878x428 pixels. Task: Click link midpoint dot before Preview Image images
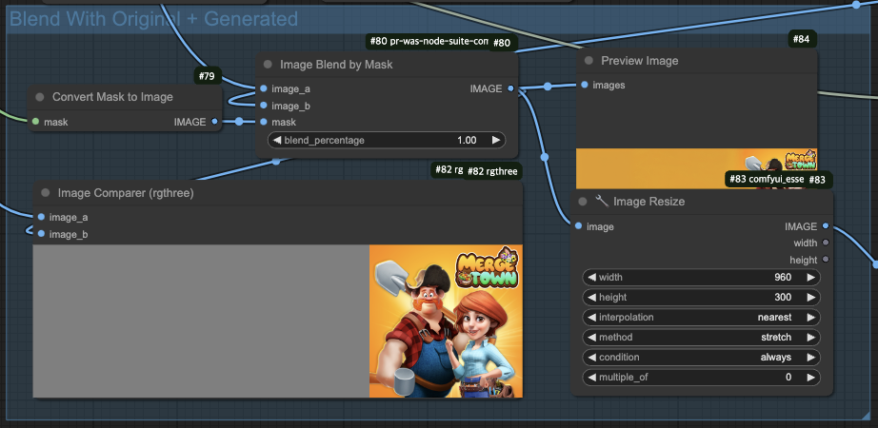tap(548, 87)
